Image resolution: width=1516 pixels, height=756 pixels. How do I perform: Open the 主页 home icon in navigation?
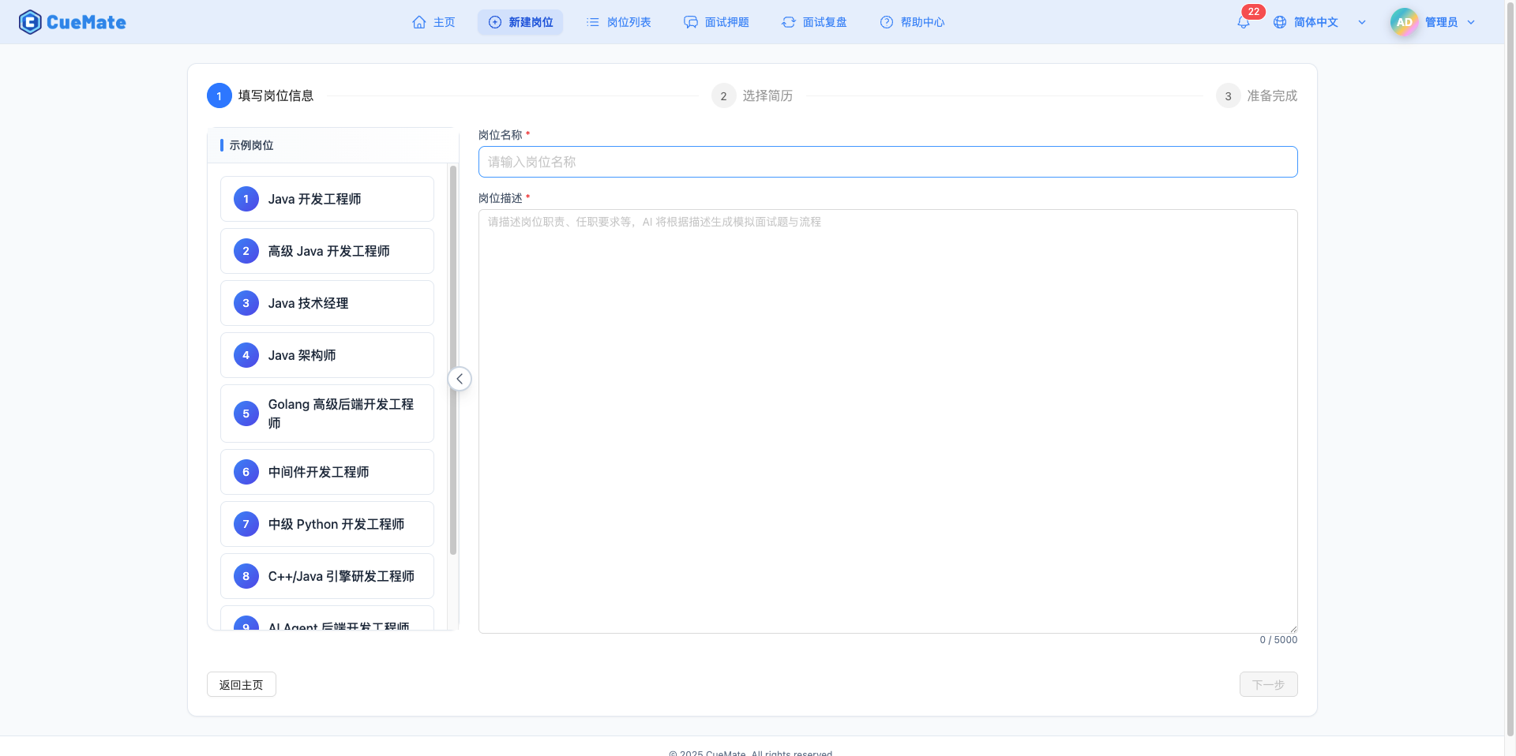point(421,22)
